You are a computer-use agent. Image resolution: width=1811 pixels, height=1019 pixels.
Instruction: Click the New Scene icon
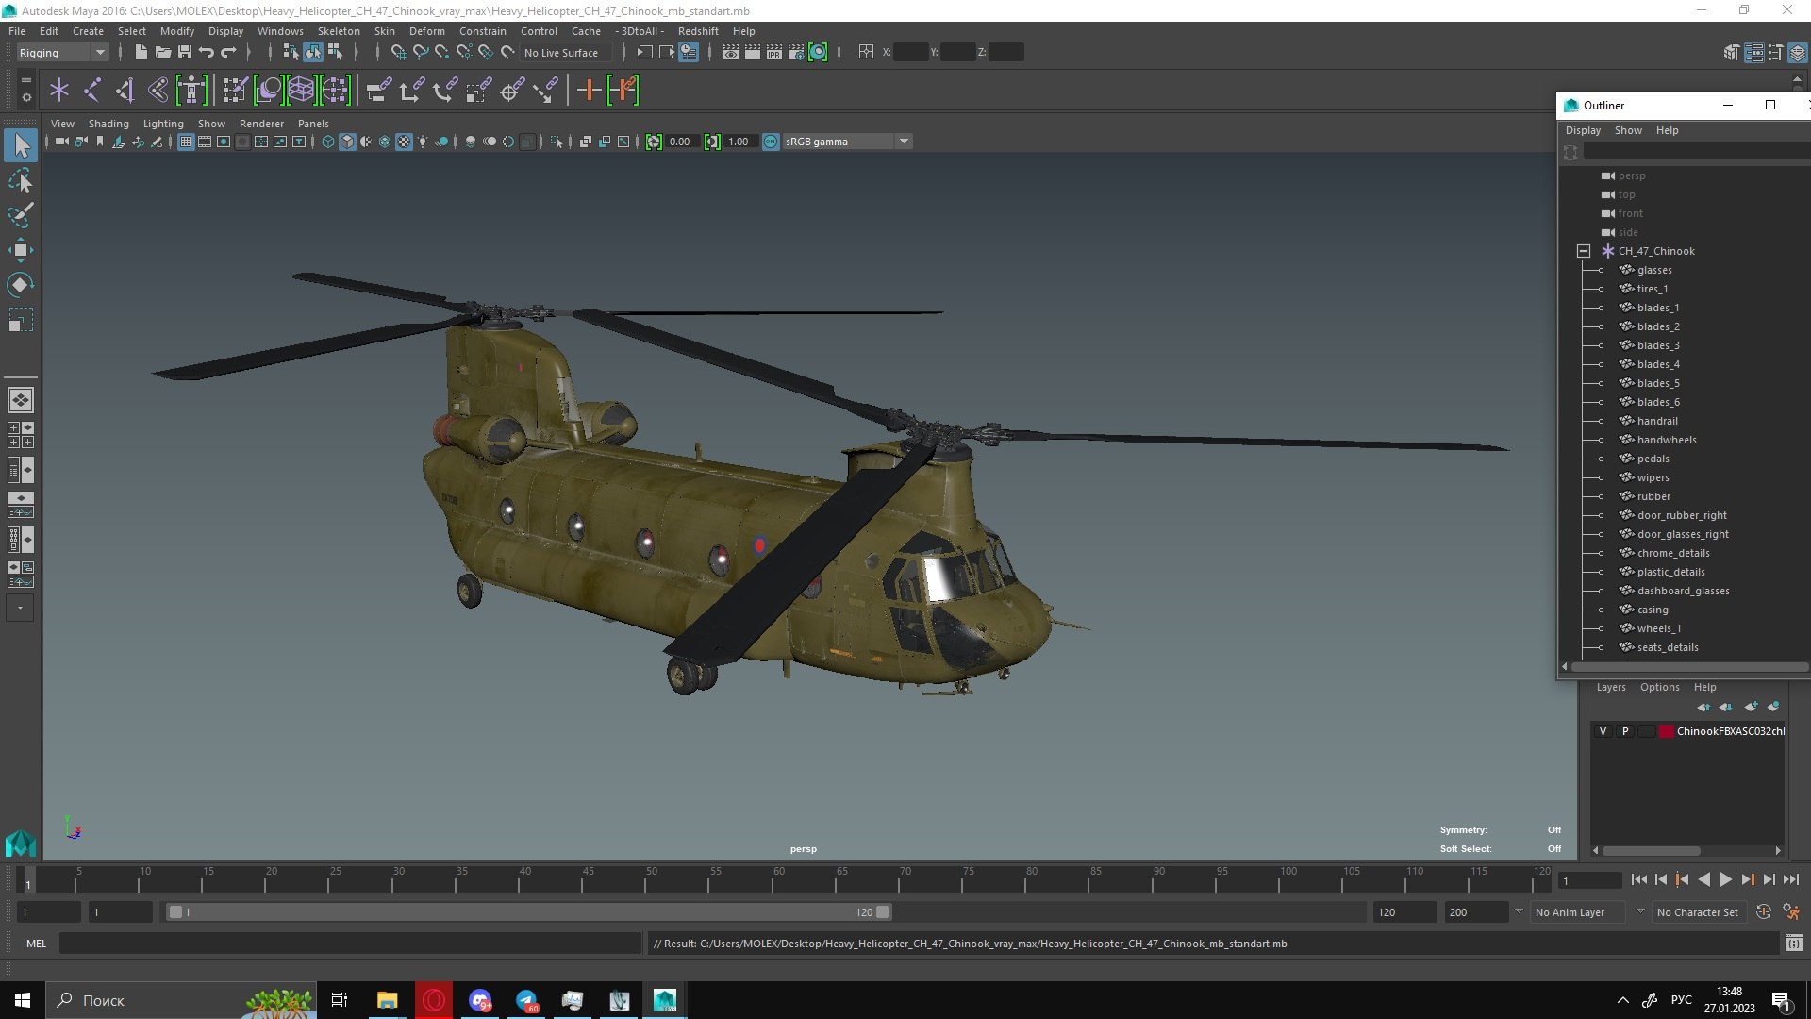tap(141, 53)
